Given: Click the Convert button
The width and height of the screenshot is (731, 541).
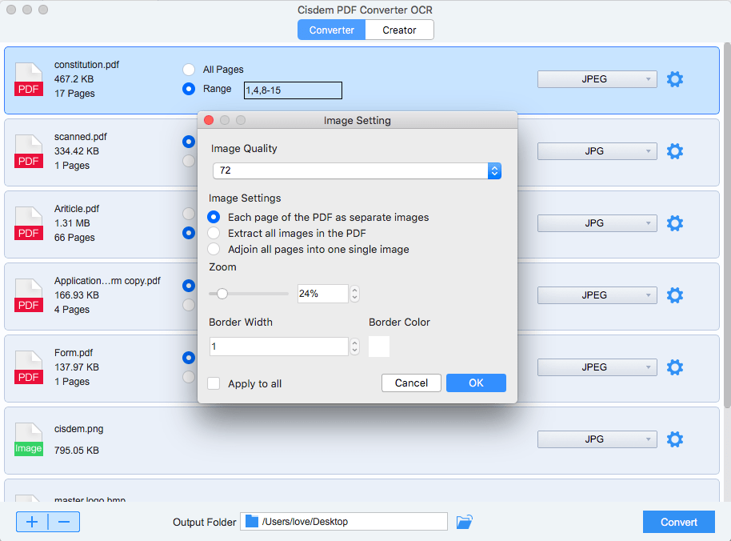Looking at the screenshot, I should 679,522.
